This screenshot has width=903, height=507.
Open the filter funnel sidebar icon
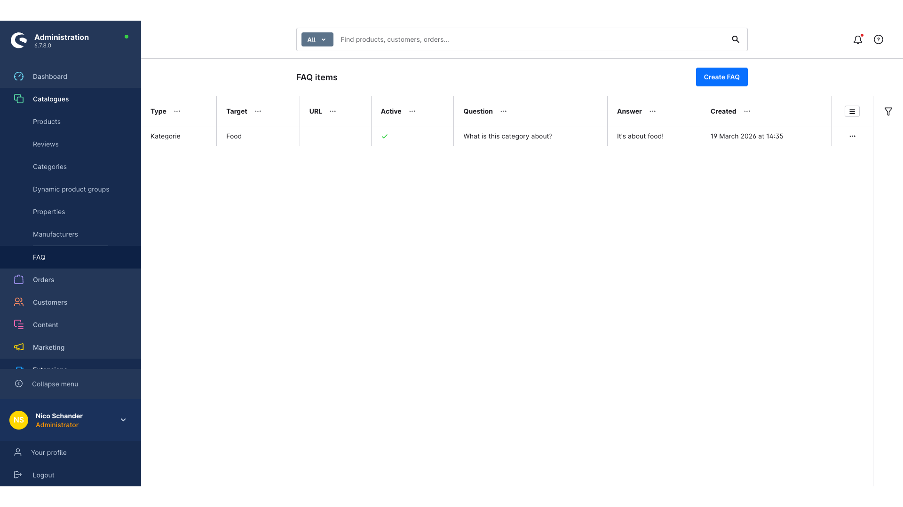pyautogui.click(x=888, y=111)
